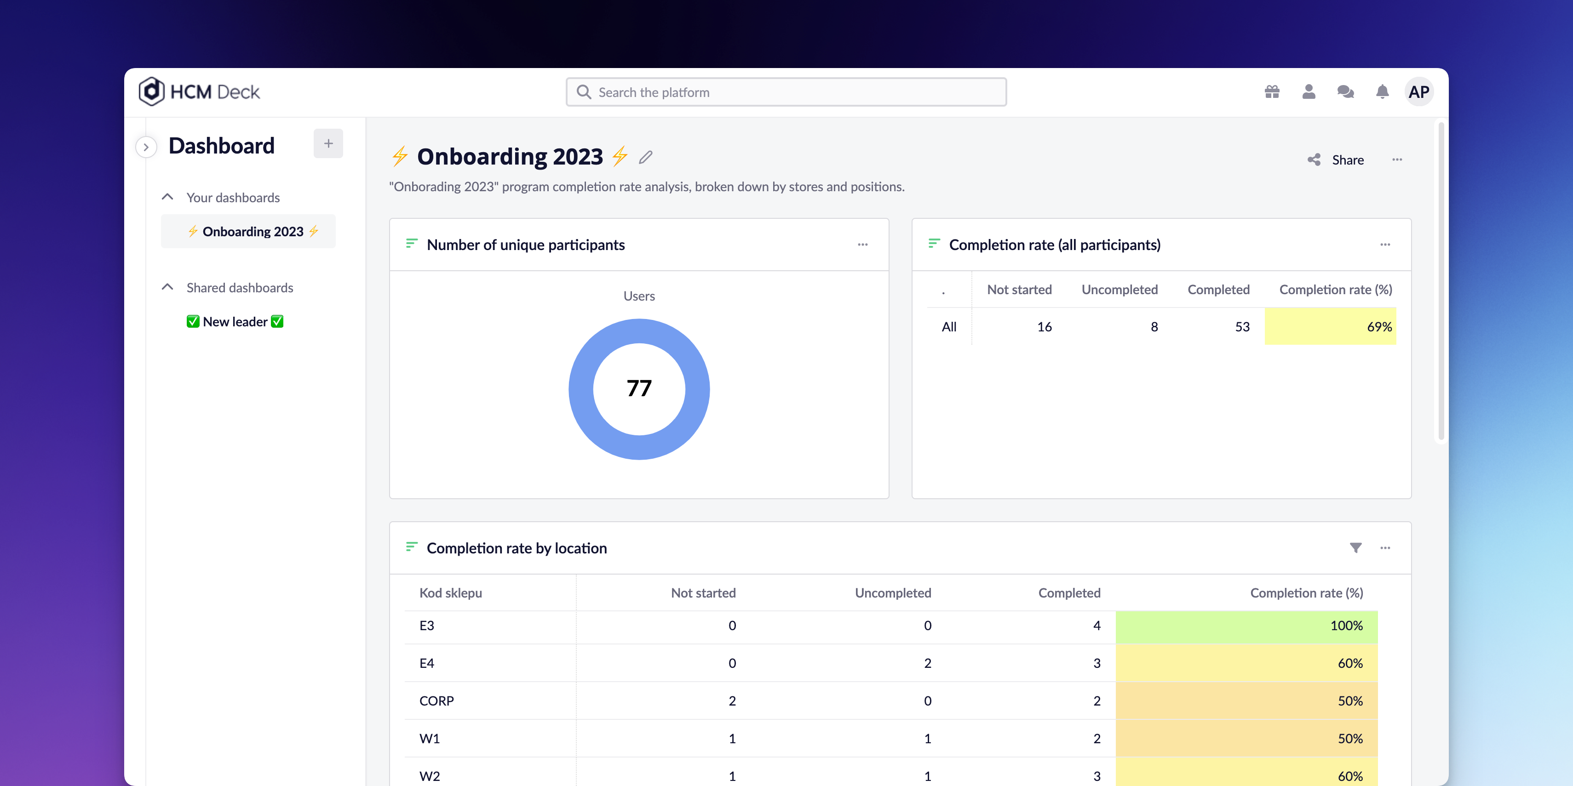The image size is (1573, 786).
Task: Collapse the Your dashboards section
Action: (x=167, y=197)
